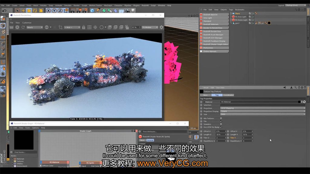
Task: Click Render to RenderView button
Action: [x=214, y=28]
